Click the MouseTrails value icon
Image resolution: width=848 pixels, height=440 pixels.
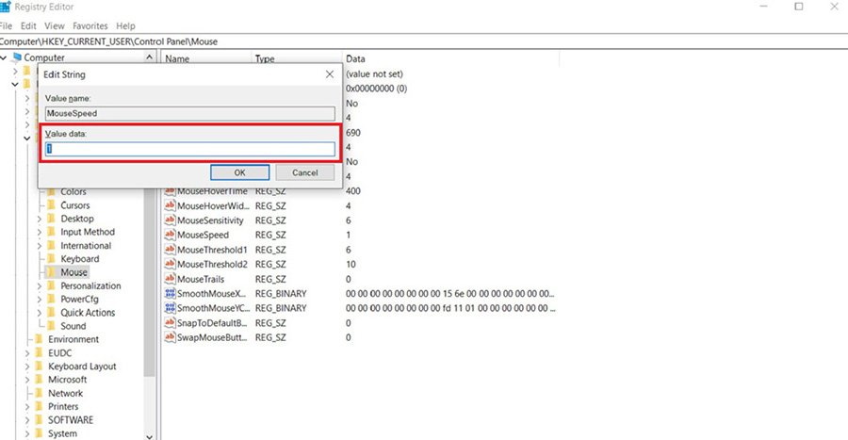pyautogui.click(x=170, y=279)
